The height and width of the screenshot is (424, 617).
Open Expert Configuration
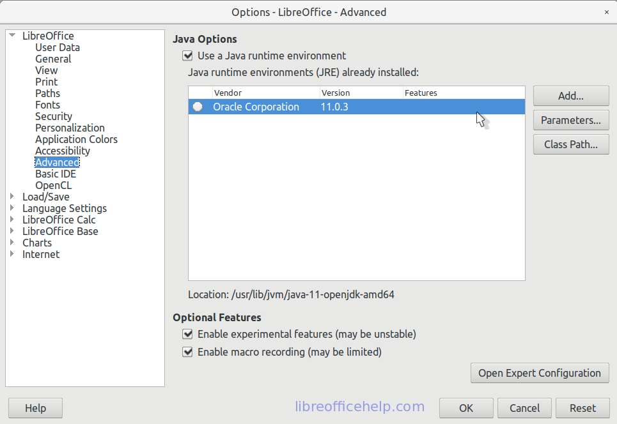click(x=539, y=373)
